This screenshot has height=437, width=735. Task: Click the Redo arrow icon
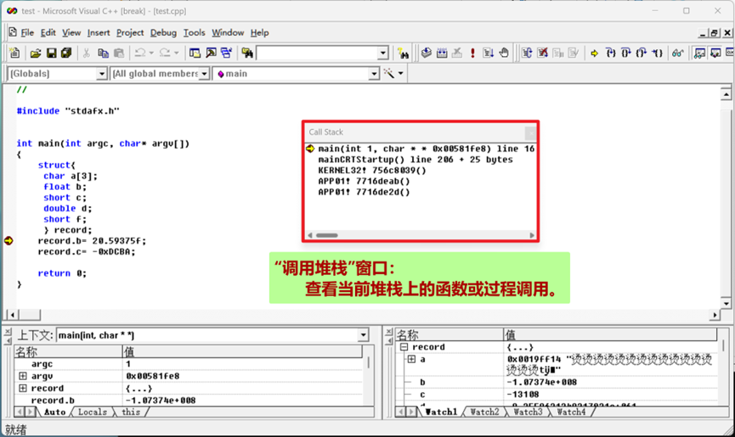pyautogui.click(x=165, y=53)
